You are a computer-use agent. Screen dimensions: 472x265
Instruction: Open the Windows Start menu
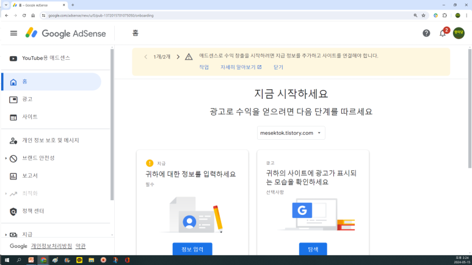tap(7, 260)
